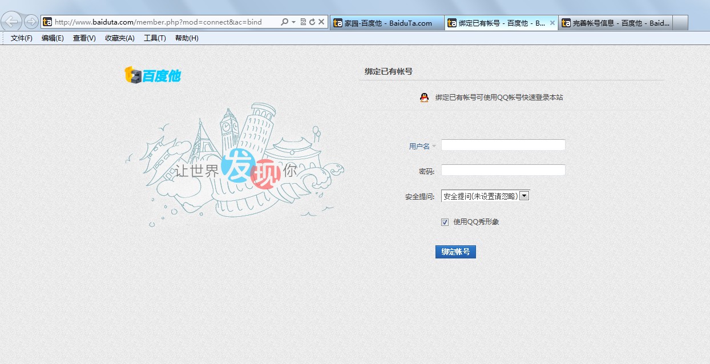710x364 pixels.
Task: Click the 百度他 site logo
Action: [153, 75]
